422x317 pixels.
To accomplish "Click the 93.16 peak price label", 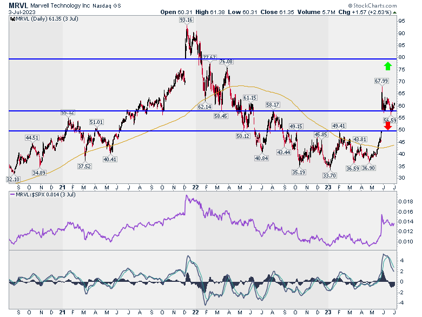I will click(x=186, y=20).
